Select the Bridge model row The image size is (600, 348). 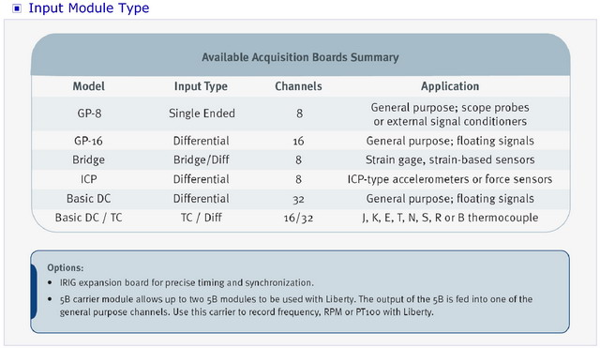pos(300,159)
